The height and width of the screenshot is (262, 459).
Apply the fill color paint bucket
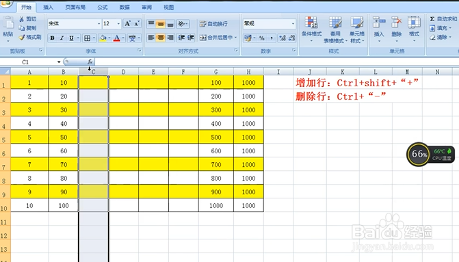103,38
